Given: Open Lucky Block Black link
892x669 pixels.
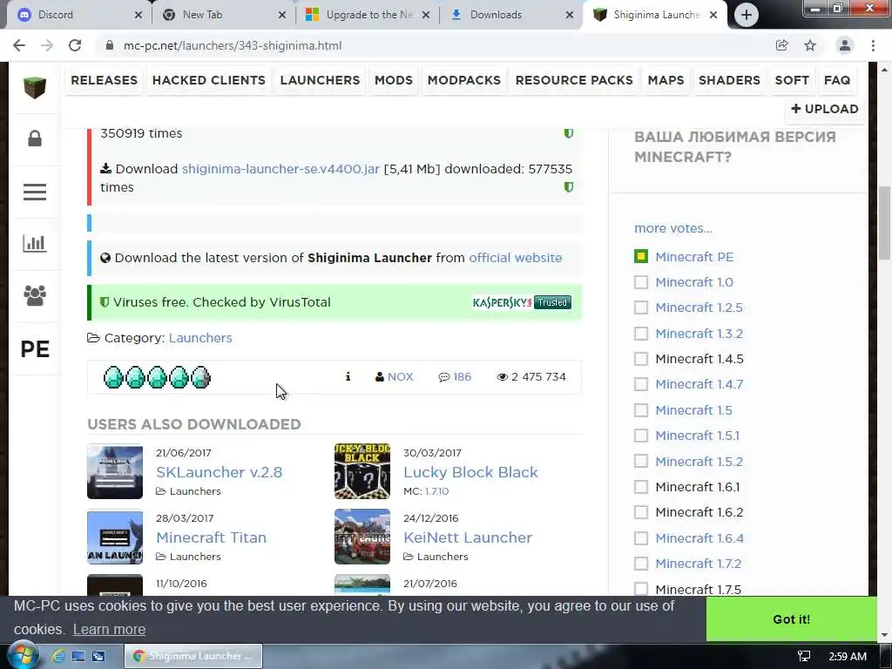Looking at the screenshot, I should [470, 472].
